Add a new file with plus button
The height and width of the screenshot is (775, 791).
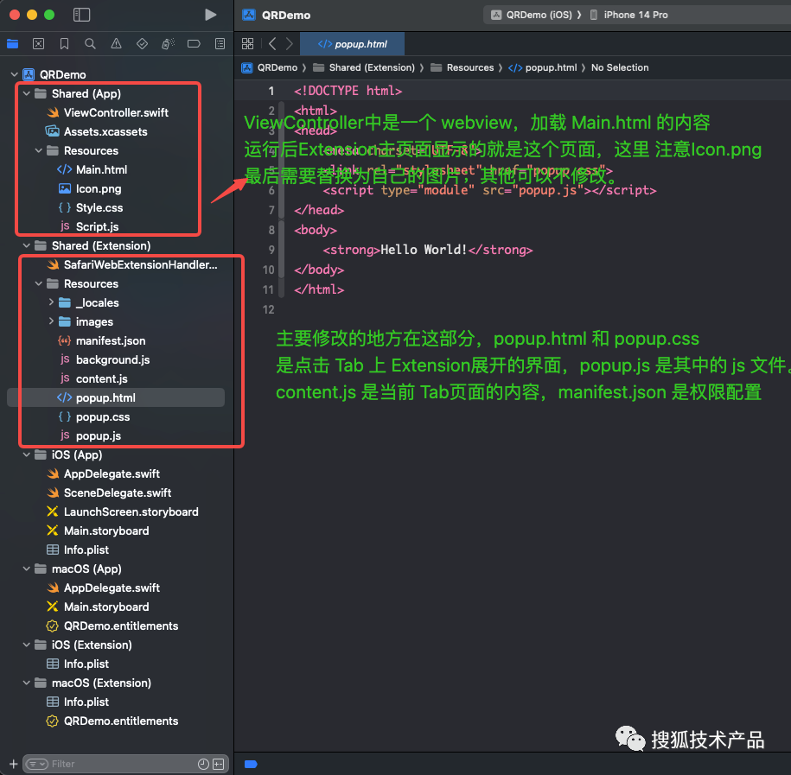tap(14, 764)
